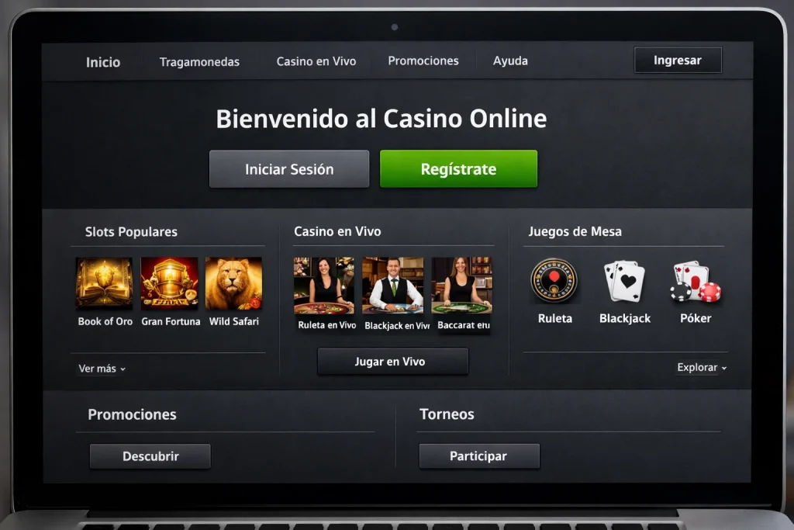Open the Ruleta roulette wheel icon
The image size is (794, 530).
(x=554, y=281)
